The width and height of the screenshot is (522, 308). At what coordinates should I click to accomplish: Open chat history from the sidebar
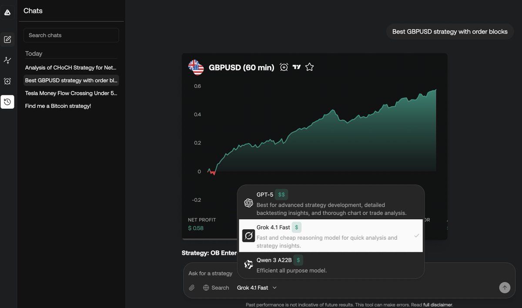7,102
